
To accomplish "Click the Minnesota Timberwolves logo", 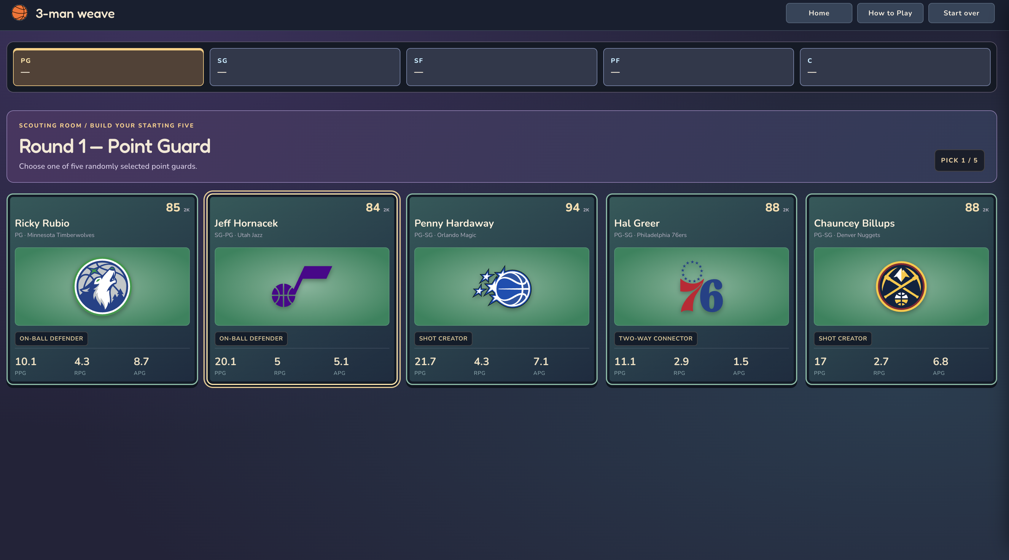I will tap(102, 287).
